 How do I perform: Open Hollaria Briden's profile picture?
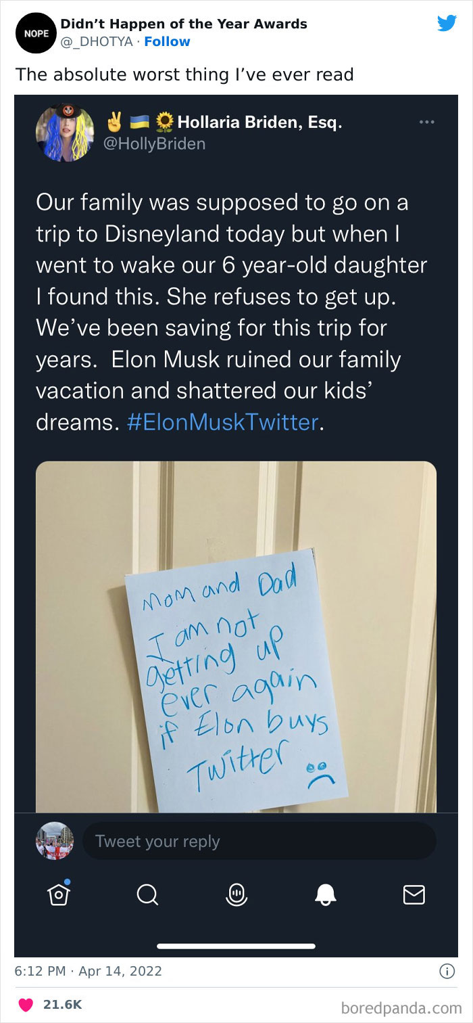pyautogui.click(x=65, y=132)
